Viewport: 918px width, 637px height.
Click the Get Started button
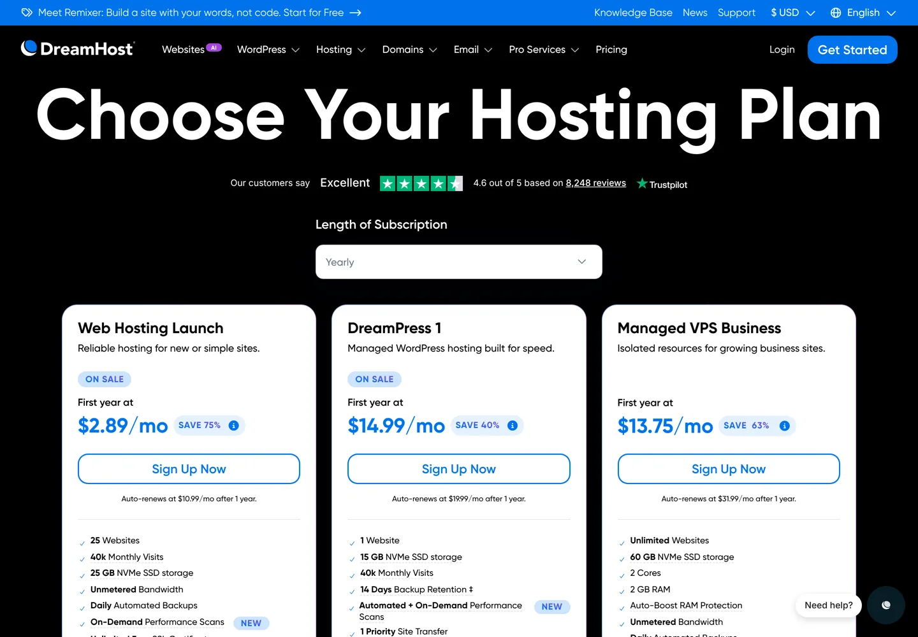pos(852,50)
